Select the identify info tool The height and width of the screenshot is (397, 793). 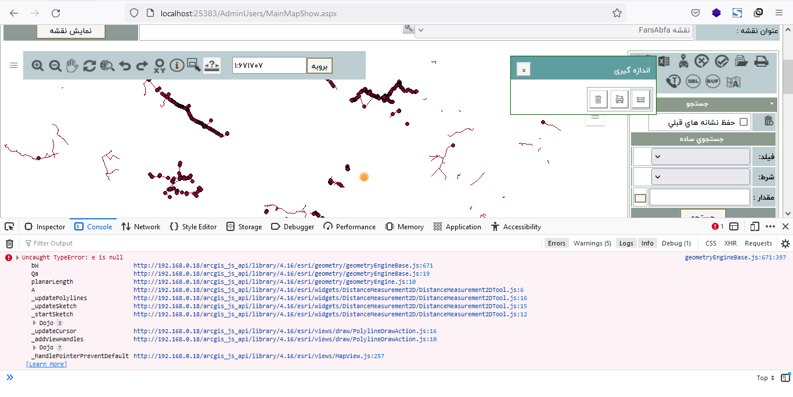(177, 65)
